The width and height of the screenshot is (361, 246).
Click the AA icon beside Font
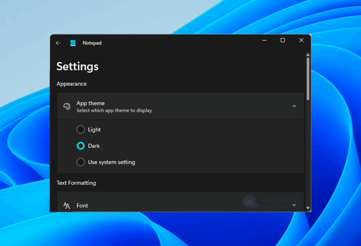pyautogui.click(x=67, y=205)
